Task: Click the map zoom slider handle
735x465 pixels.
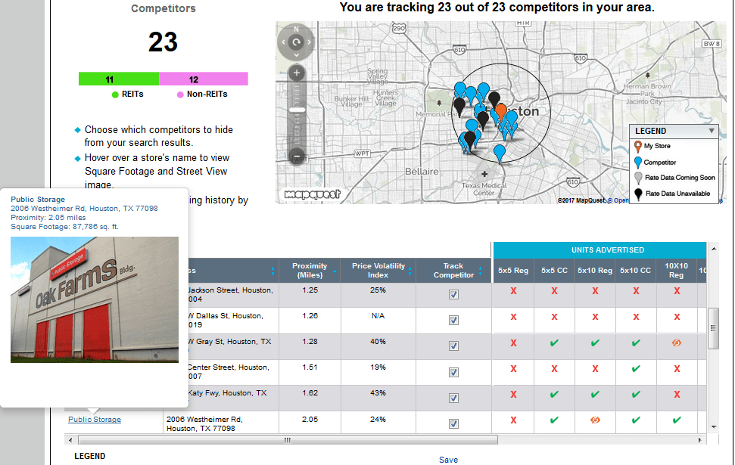Action: (x=296, y=110)
